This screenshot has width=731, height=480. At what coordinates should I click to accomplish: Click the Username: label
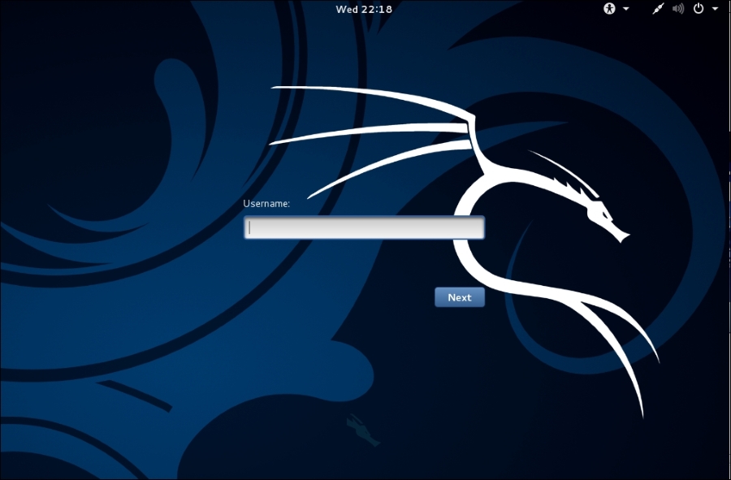pyautogui.click(x=266, y=204)
